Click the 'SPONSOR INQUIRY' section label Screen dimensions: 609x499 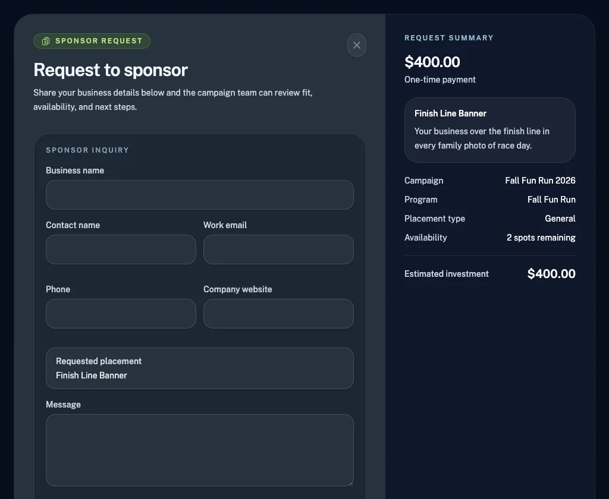tap(87, 150)
